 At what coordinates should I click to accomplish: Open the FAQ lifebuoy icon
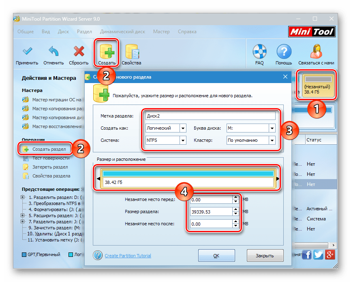[x=259, y=51]
